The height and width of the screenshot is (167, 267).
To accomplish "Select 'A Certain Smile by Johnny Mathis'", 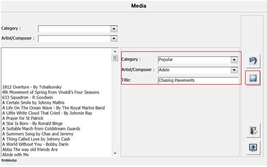I will click(33, 103).
